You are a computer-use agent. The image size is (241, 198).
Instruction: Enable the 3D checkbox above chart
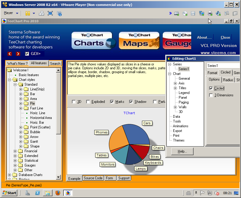point(74,102)
